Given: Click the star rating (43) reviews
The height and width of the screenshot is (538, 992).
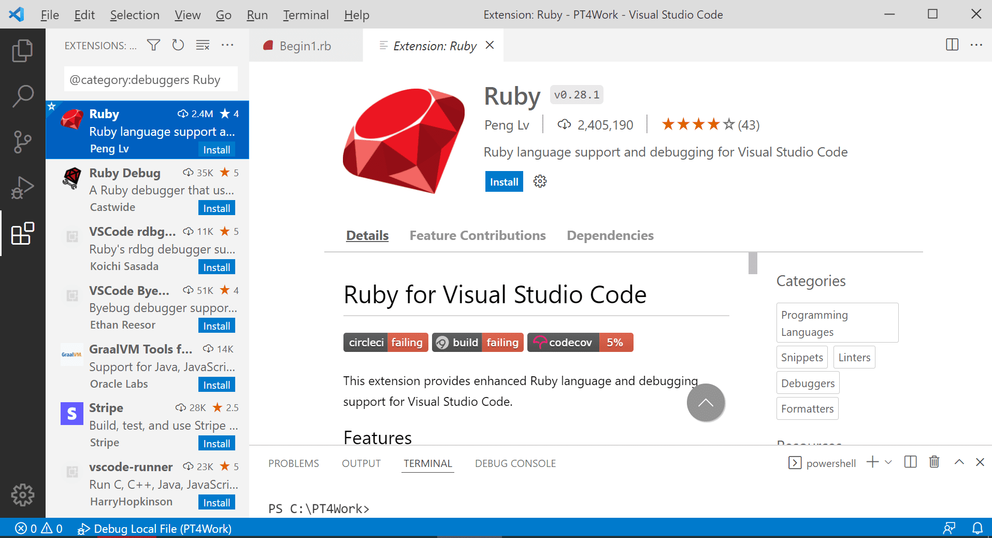Looking at the screenshot, I should 711,124.
